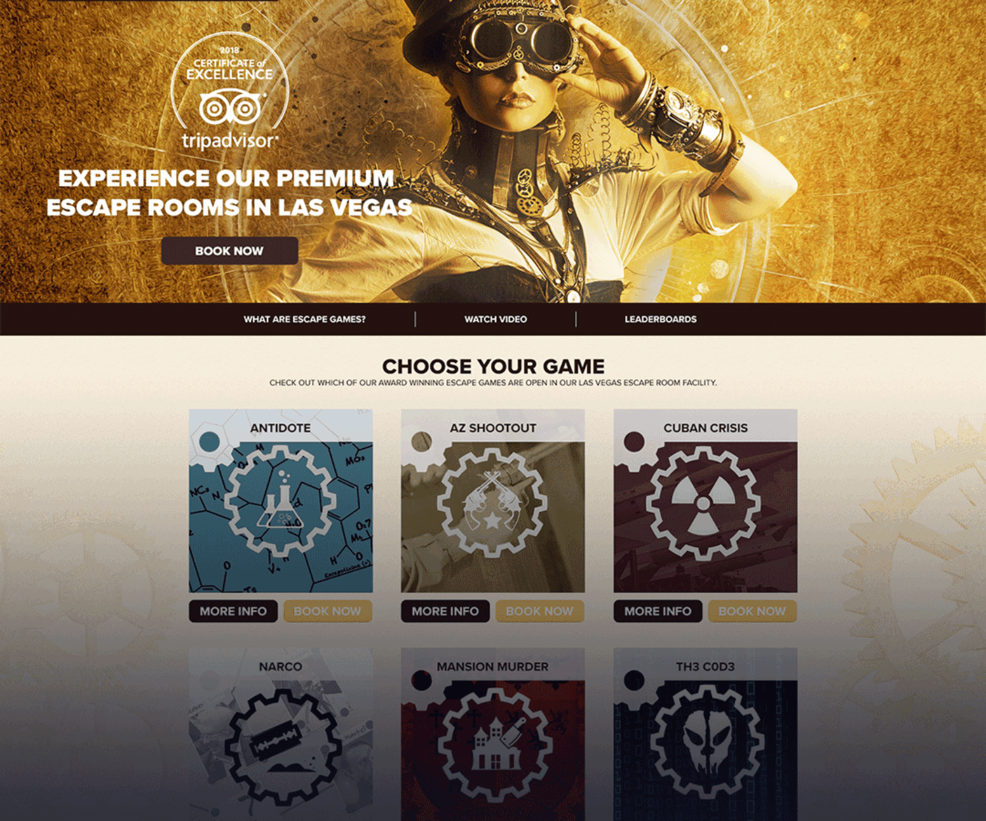Click the Mansion Murder haunted house icon
The width and height of the screenshot is (986, 821).
494,744
